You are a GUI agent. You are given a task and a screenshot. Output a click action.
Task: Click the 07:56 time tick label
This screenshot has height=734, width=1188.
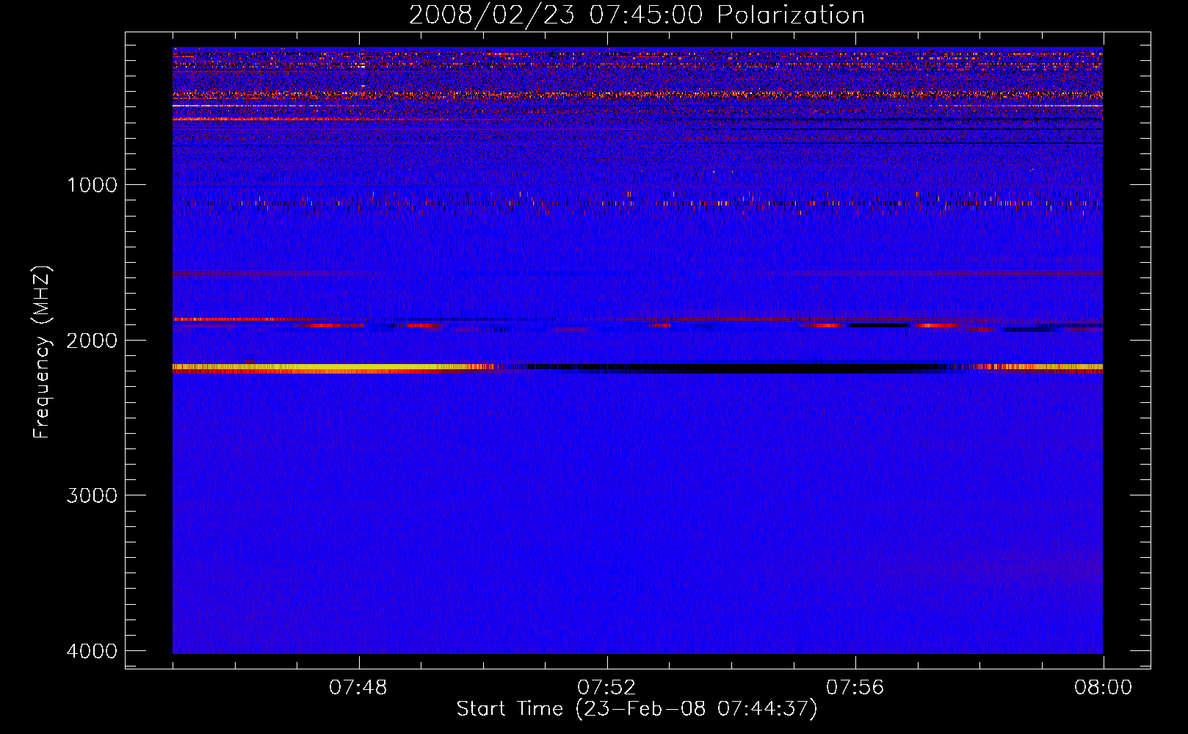(x=855, y=688)
